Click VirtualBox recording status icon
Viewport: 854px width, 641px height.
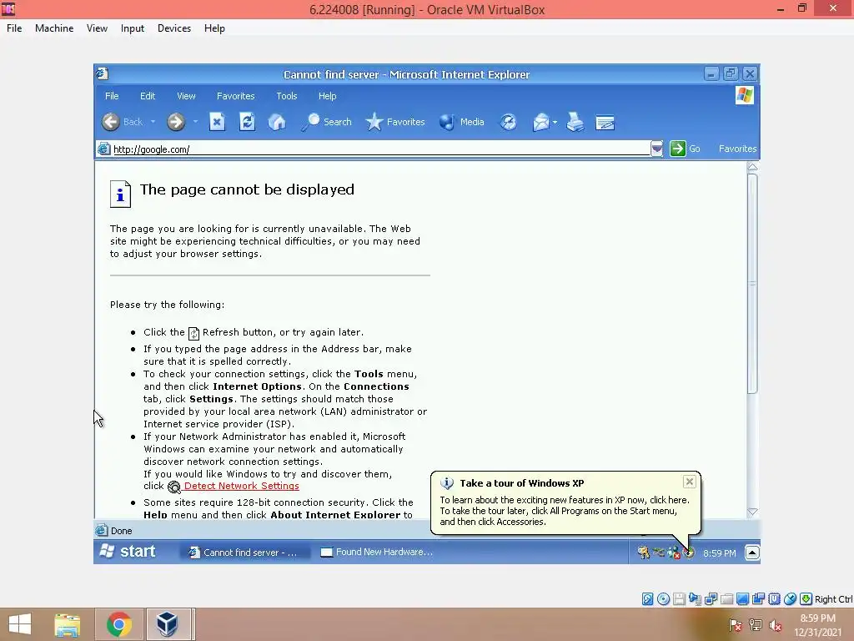pyautogui.click(x=758, y=599)
